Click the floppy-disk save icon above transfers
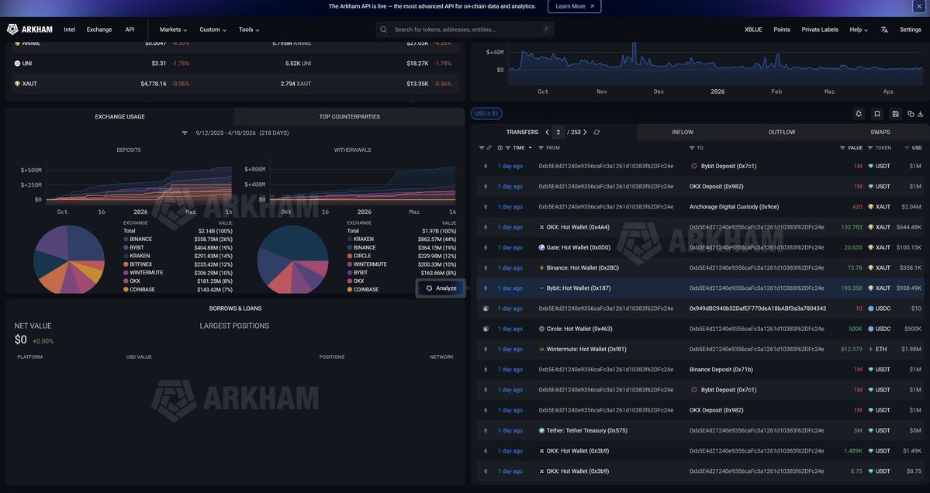 coord(896,114)
